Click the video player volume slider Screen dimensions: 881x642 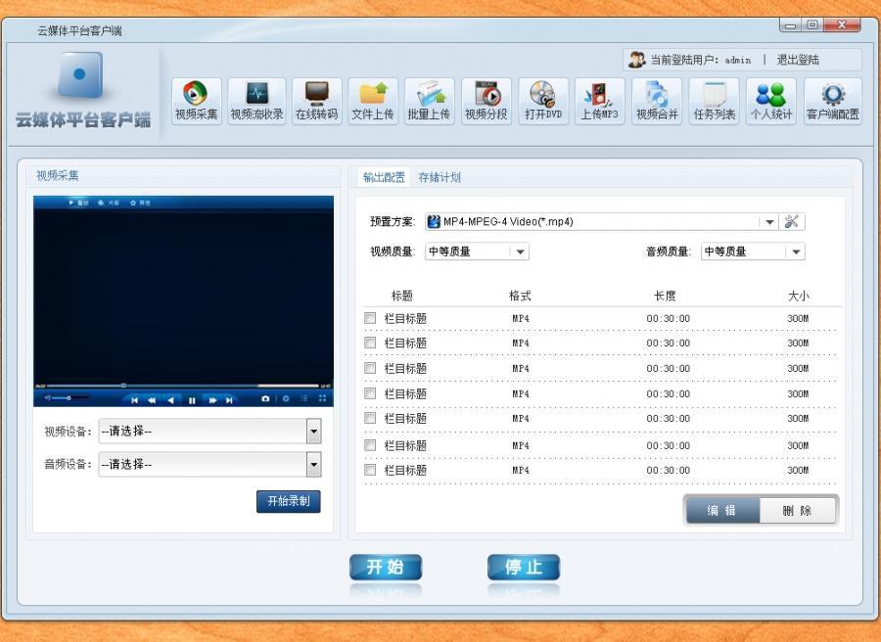pos(61,398)
